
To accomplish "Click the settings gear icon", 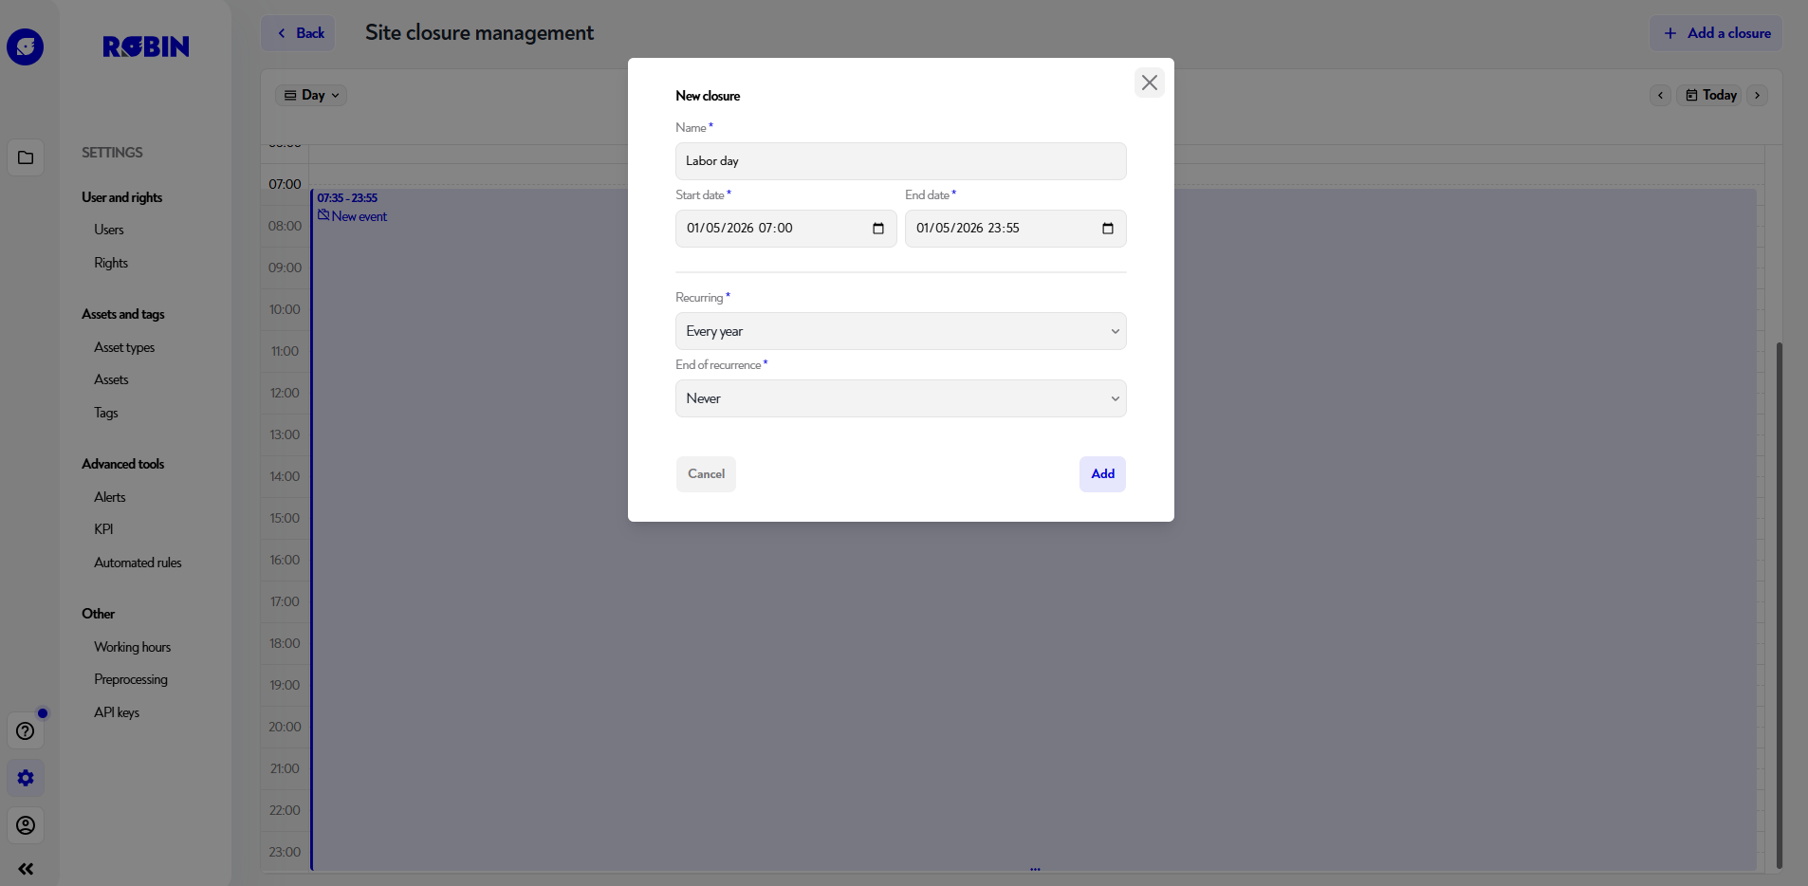I will [26, 778].
